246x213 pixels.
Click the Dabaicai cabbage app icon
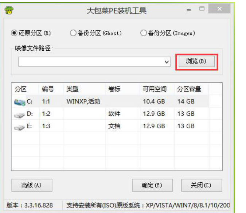(x=9, y=10)
